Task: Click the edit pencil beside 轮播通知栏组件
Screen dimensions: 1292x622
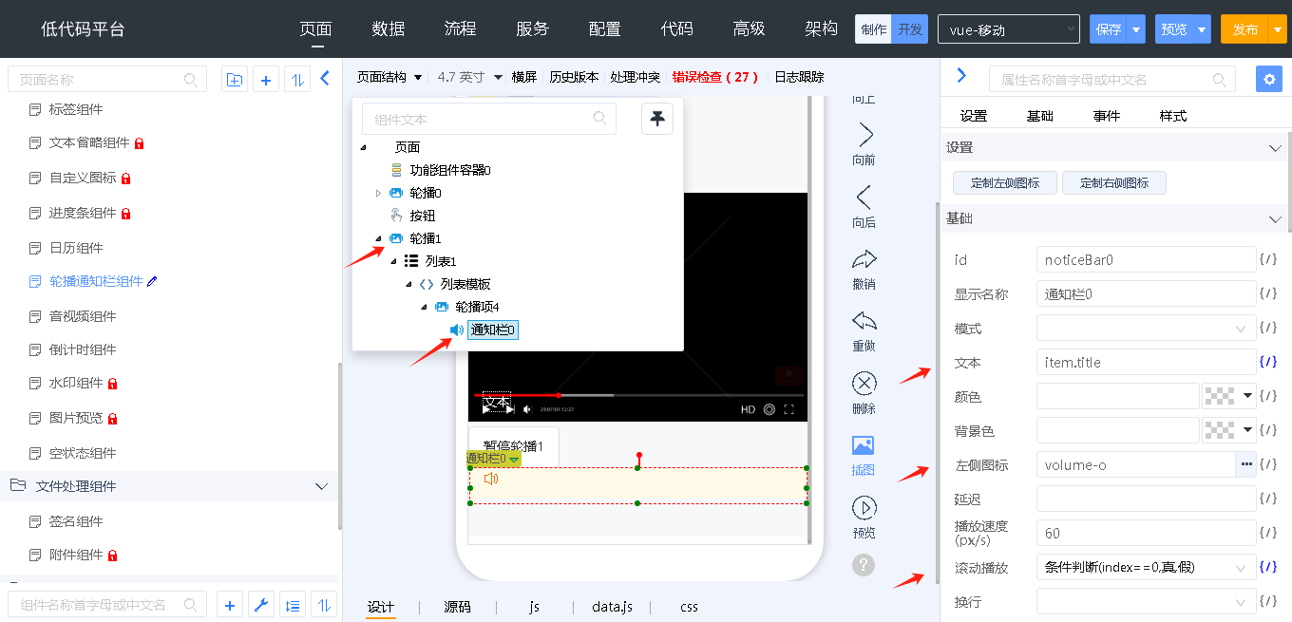Action: click(152, 281)
